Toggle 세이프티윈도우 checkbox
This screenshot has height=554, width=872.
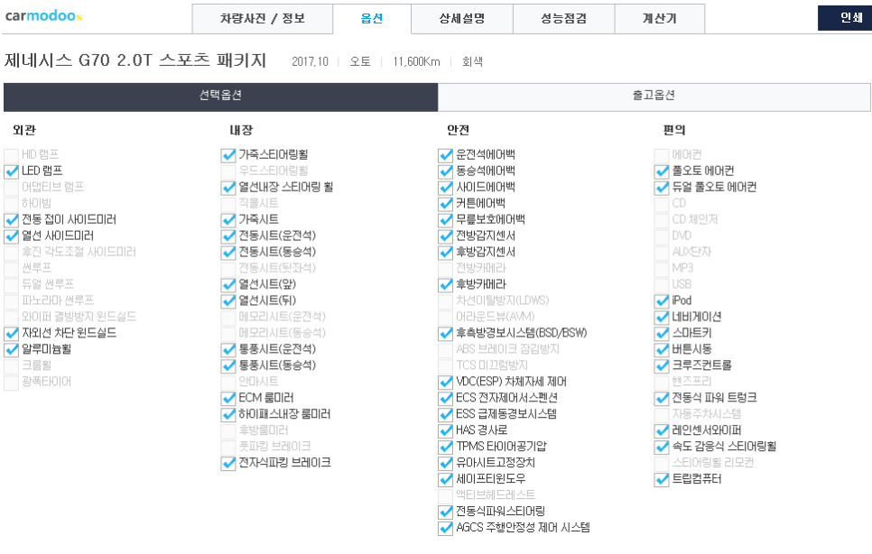[445, 479]
